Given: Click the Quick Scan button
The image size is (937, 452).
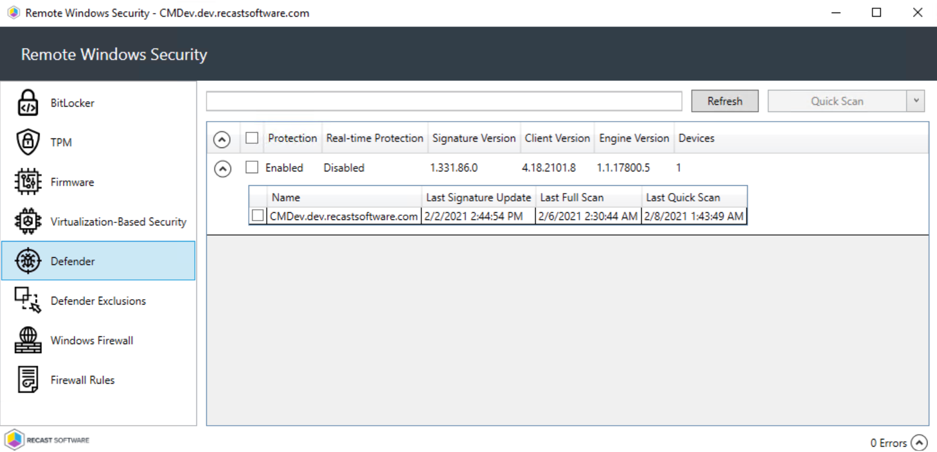Looking at the screenshot, I should pos(837,101).
